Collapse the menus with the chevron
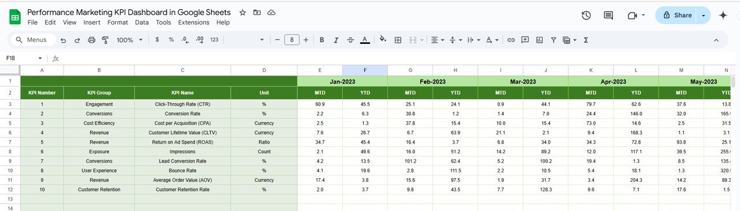 click(x=716, y=40)
